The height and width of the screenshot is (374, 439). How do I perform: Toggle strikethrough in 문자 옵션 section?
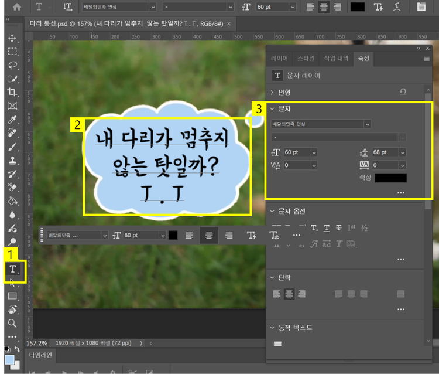[x=339, y=227]
